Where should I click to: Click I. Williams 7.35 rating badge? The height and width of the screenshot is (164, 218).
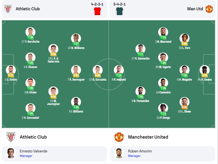pos(76,107)
